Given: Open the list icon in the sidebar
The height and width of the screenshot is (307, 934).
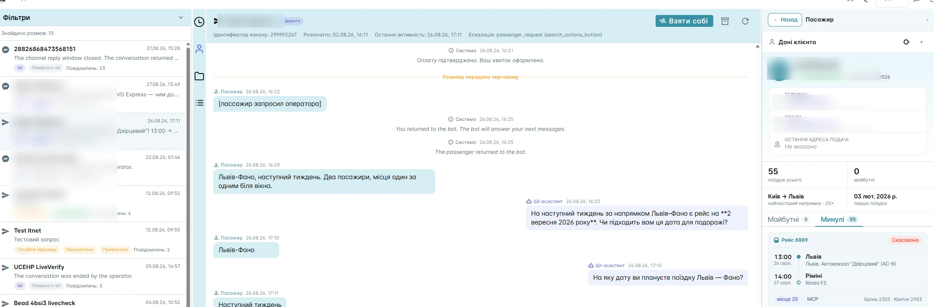Looking at the screenshot, I should [199, 103].
